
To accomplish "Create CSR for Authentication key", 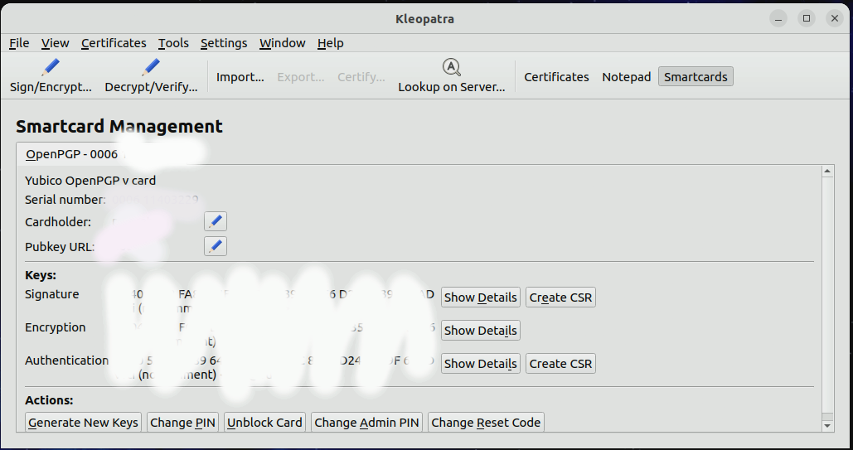I will (x=560, y=364).
